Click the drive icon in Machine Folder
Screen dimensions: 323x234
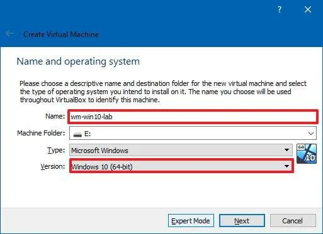pyautogui.click(x=77, y=135)
